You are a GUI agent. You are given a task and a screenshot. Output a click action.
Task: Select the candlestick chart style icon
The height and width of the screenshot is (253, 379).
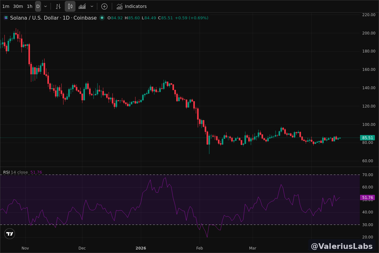70,6
